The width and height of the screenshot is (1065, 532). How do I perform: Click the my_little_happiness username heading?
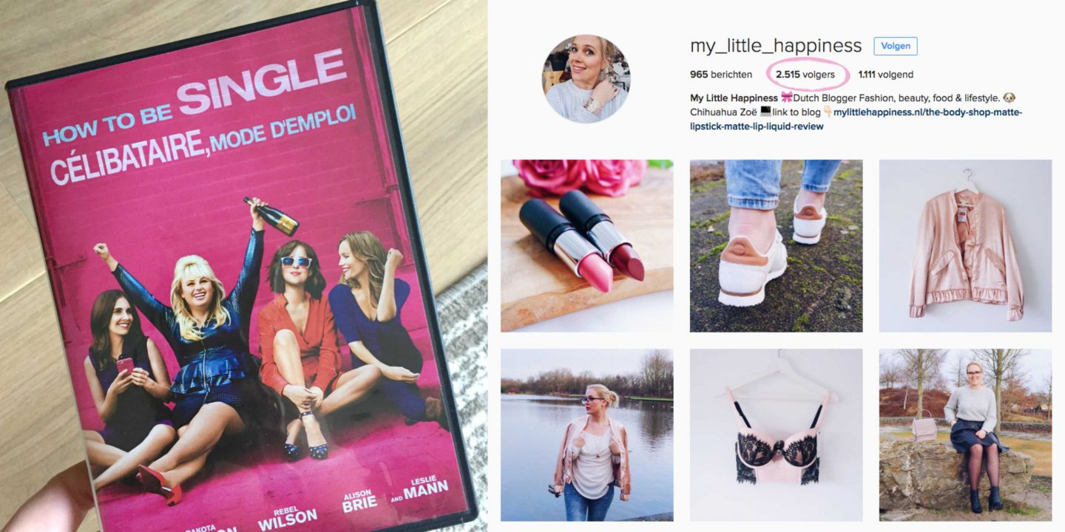(x=776, y=46)
